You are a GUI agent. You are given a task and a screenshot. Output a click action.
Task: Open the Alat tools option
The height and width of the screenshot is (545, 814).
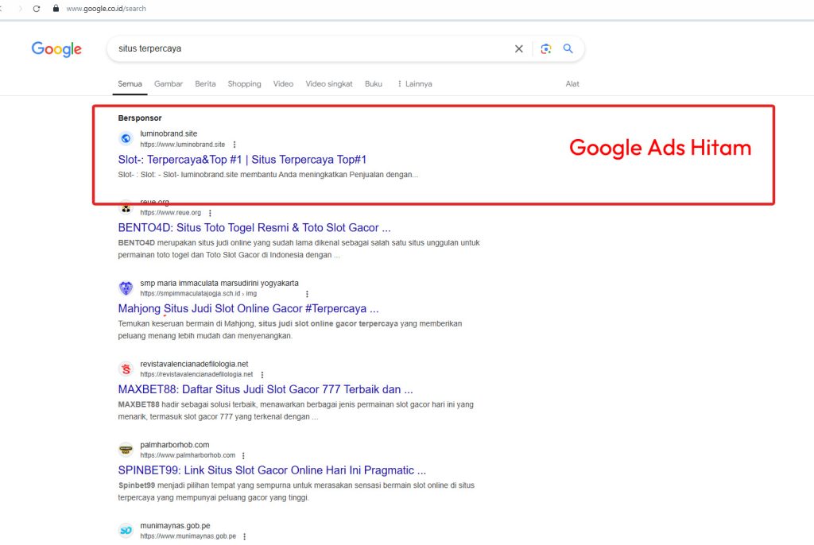pos(572,84)
